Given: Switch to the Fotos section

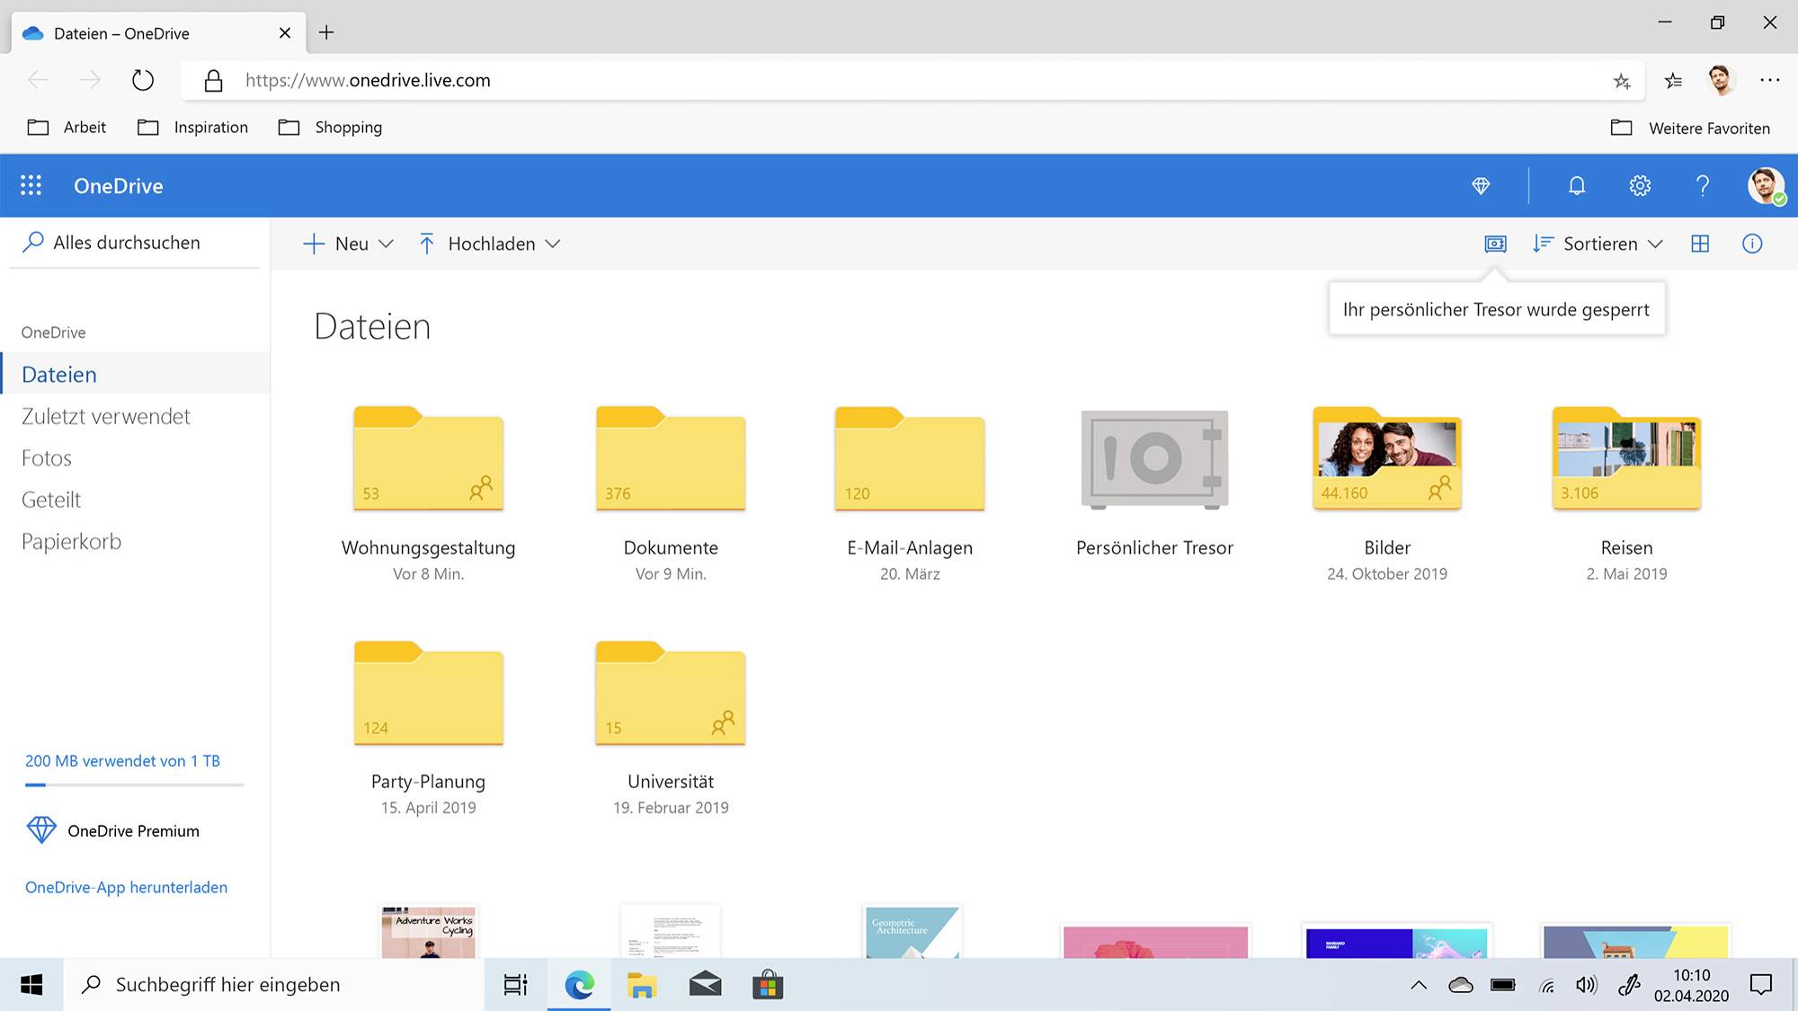Looking at the screenshot, I should [46, 457].
